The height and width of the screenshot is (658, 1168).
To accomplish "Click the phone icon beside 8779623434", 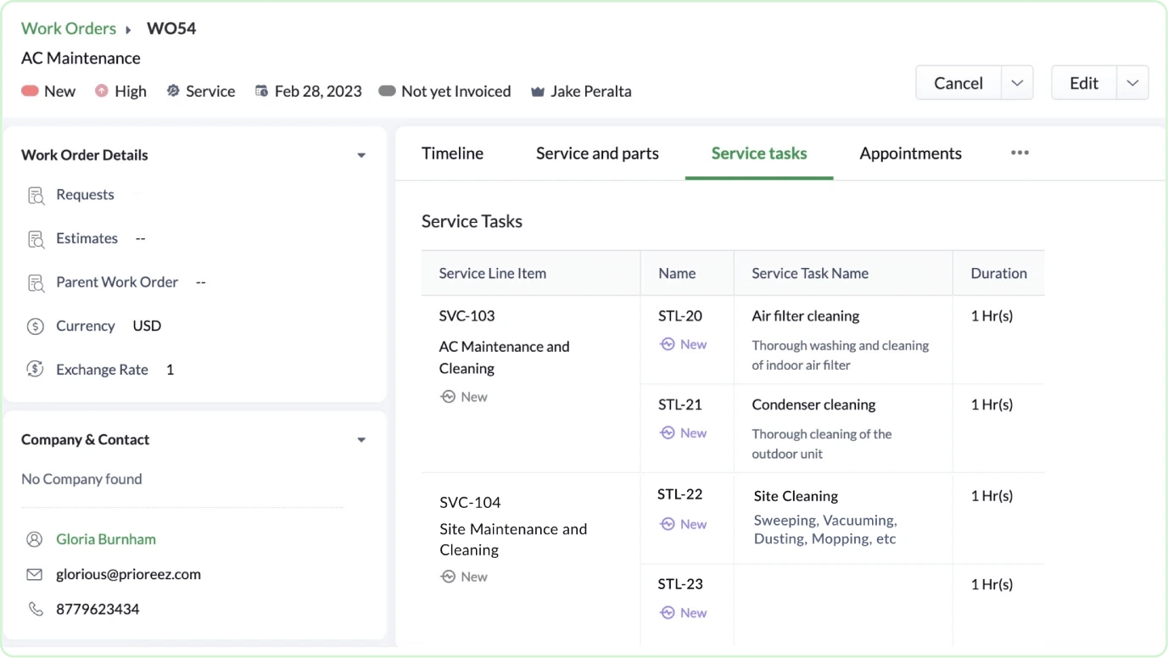I will click(35, 610).
